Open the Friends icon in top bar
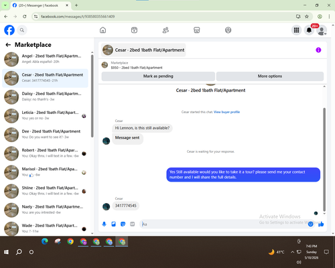The height and width of the screenshot is (268, 335). 165,30
